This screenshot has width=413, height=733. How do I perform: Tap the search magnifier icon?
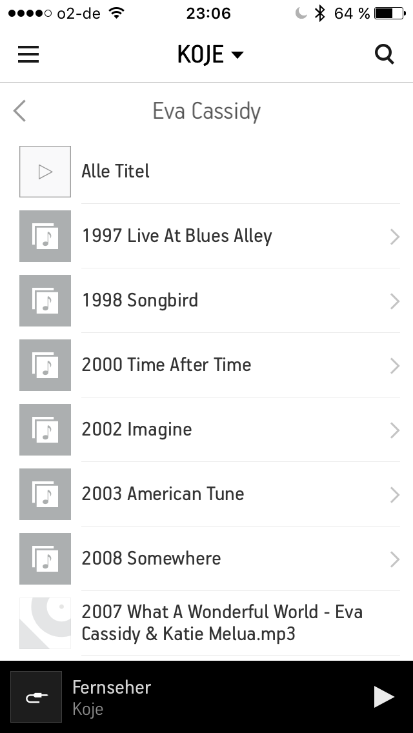(x=385, y=55)
